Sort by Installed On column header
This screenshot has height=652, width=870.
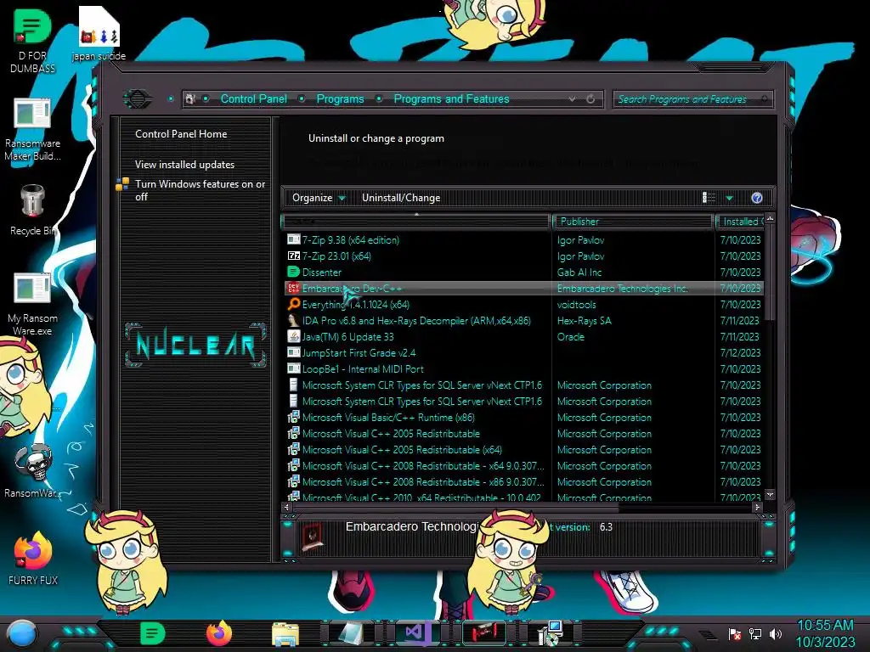coord(741,222)
